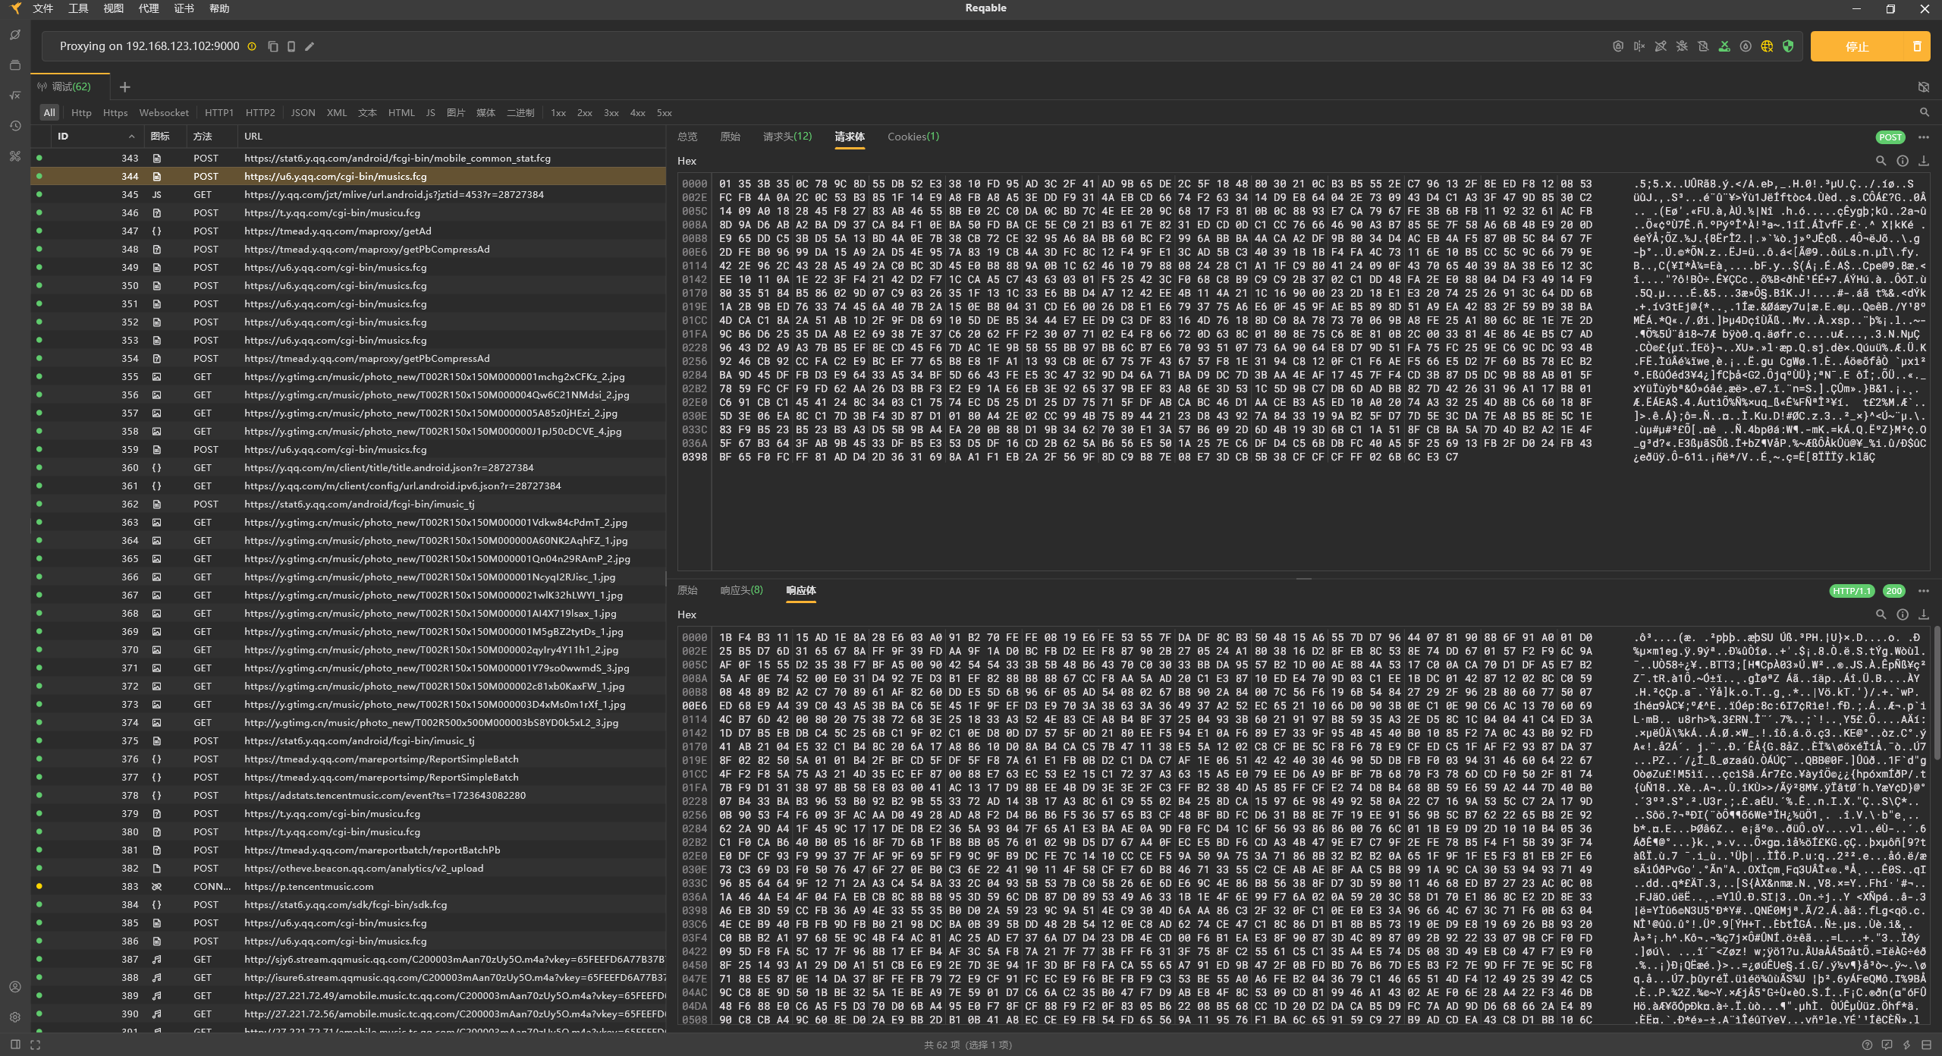
Task: Open the script formula sidebar icon
Action: (14, 96)
